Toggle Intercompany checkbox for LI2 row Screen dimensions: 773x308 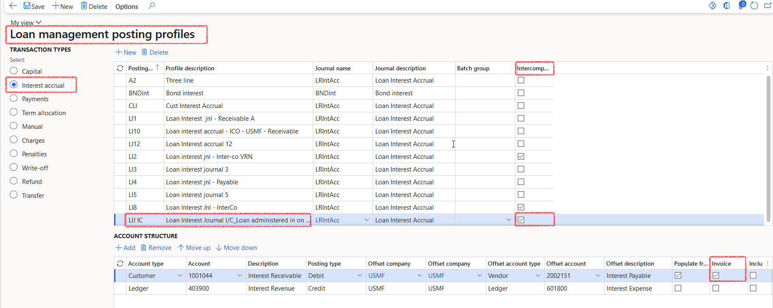point(521,156)
